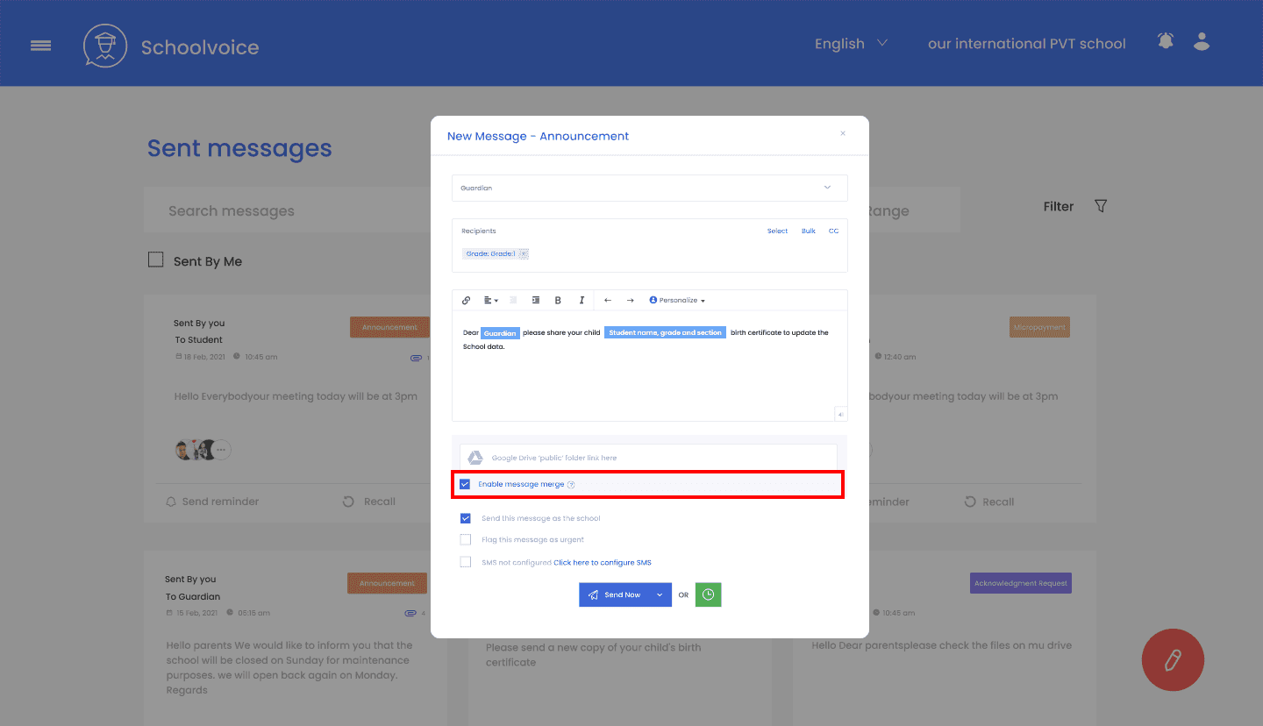Click the red compose pencil button
Image resolution: width=1263 pixels, height=726 pixels.
click(x=1173, y=660)
